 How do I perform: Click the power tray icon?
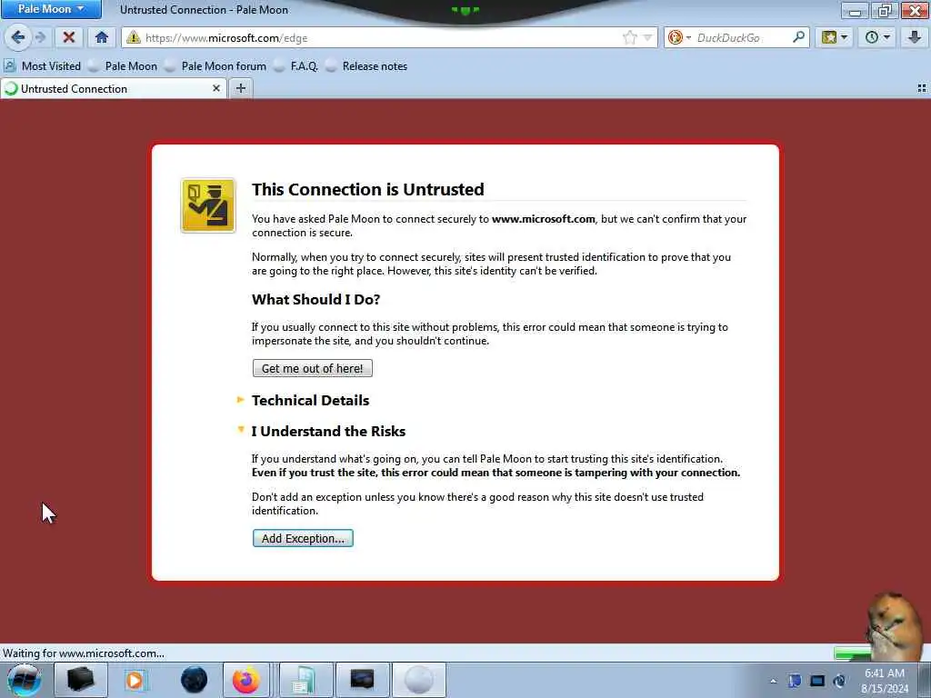click(839, 681)
